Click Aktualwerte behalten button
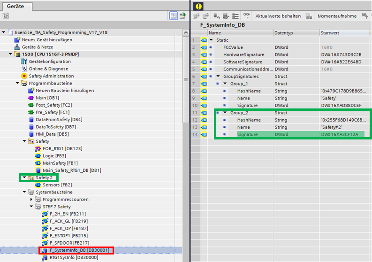Screen dimensions: 372x262 (x=278, y=16)
